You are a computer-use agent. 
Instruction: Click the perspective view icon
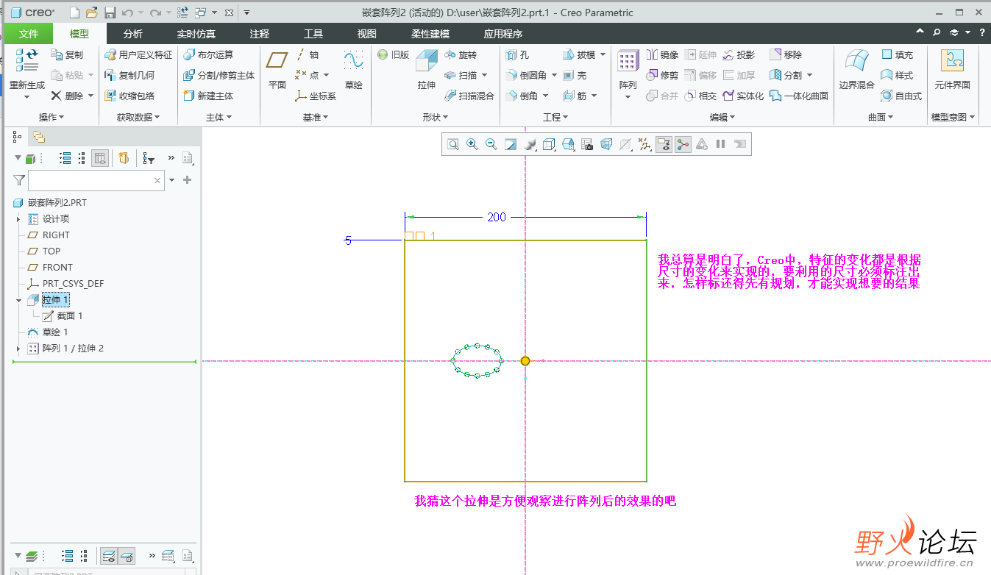[606, 144]
